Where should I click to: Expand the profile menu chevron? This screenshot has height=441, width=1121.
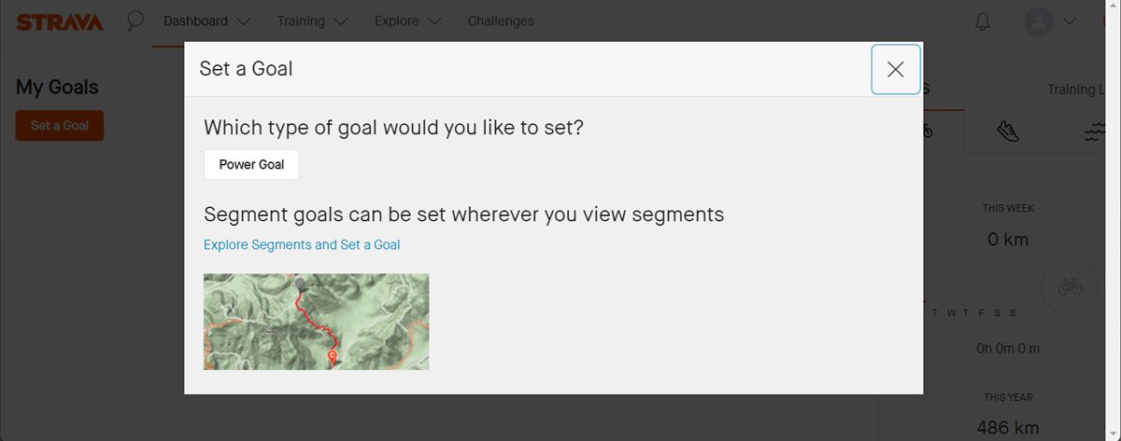coord(1071,21)
